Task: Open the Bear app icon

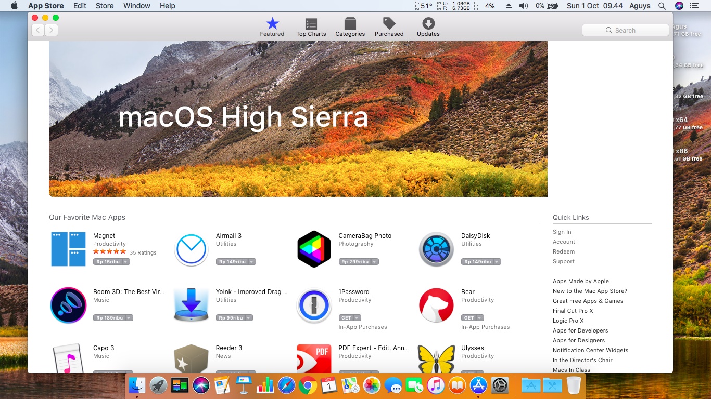Action: pos(437,305)
